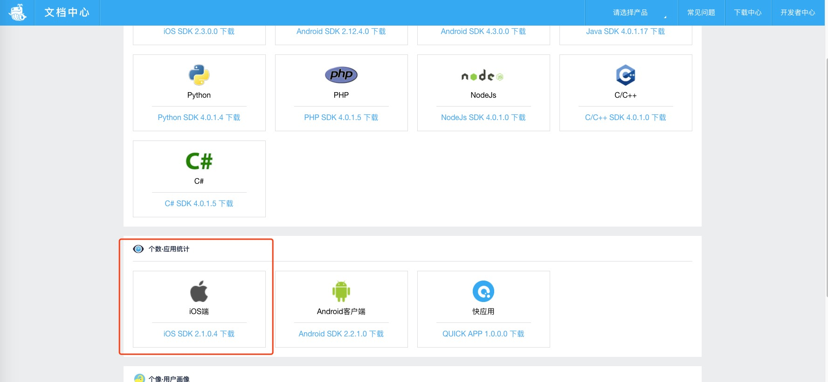Download NodeJs SDK 4.0.1.0
Image resolution: width=828 pixels, height=382 pixels.
pyautogui.click(x=483, y=117)
